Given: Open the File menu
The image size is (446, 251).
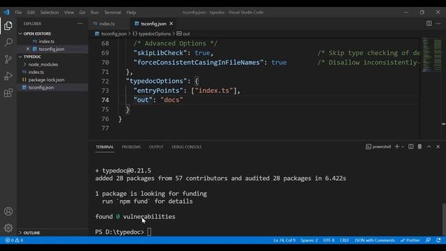Looking at the screenshot, I should click(18, 13).
